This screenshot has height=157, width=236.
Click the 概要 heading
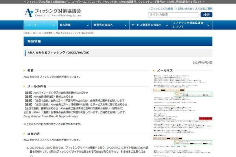click(30, 71)
